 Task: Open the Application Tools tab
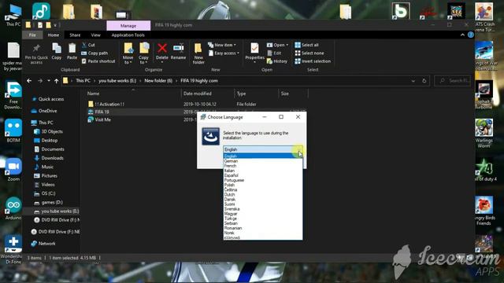point(128,35)
